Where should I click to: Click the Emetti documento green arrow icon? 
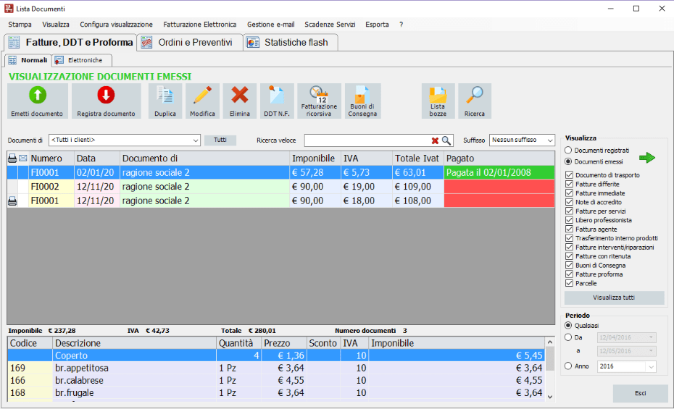coord(38,96)
